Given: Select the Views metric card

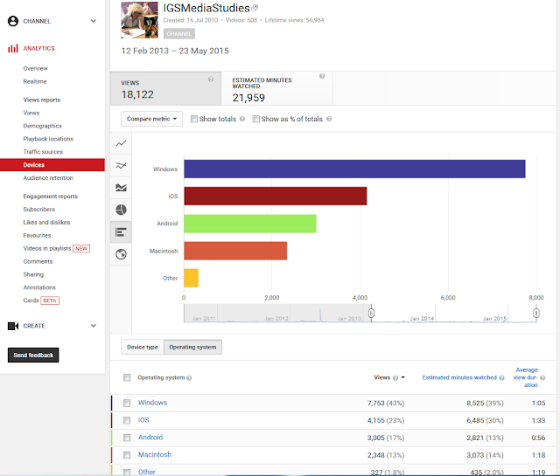Looking at the screenshot, I should (165, 89).
